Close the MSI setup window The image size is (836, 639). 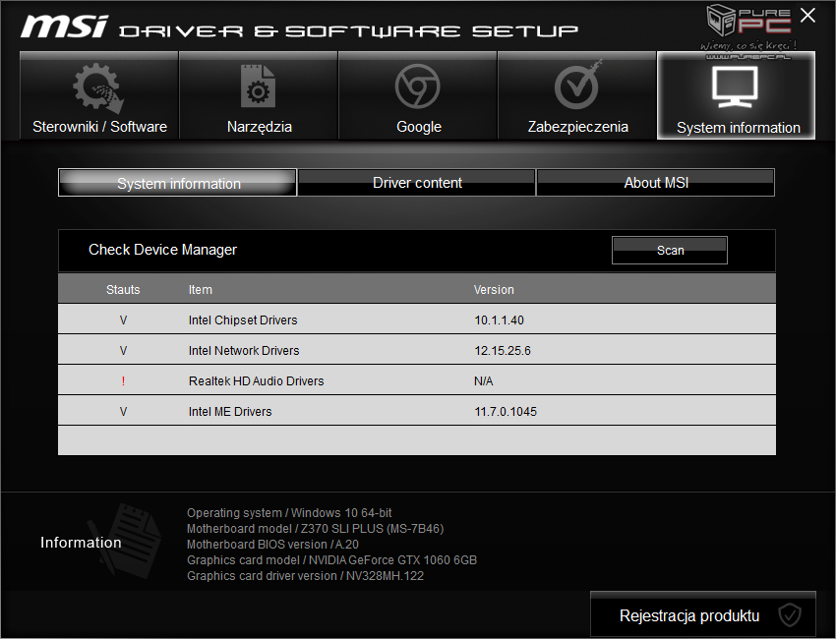tap(807, 15)
